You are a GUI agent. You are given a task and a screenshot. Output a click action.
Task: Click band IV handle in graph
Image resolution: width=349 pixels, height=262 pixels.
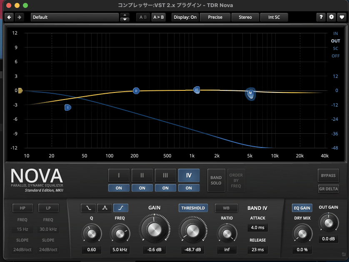click(250, 93)
